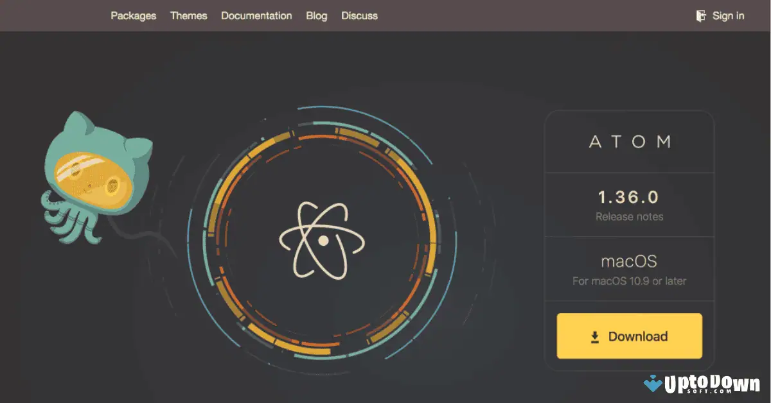This screenshot has width=771, height=403.
Task: Click the version number 1.36.0
Action: pos(628,198)
